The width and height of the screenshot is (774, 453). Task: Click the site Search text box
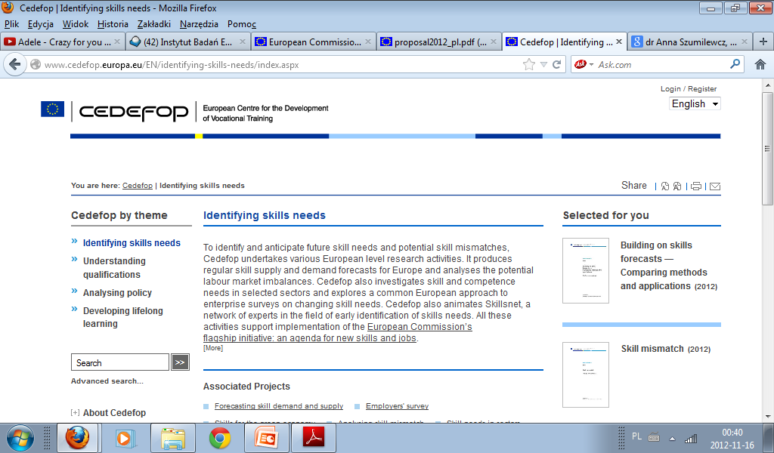(x=120, y=362)
